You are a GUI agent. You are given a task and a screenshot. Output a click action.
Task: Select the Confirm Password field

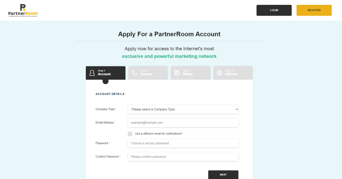pos(183,157)
